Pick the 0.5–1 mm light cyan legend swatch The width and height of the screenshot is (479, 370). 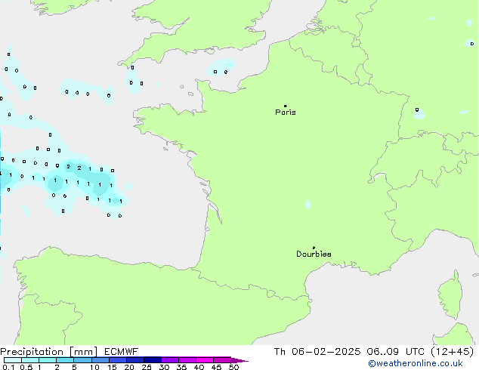[30, 360]
